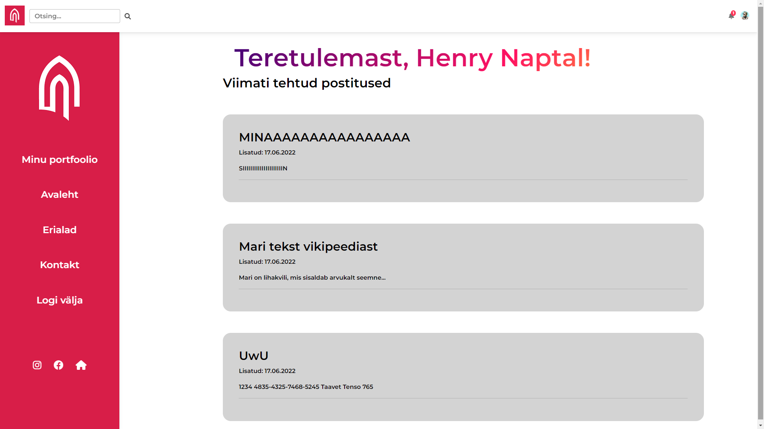Navigate to the Erialad page
This screenshot has width=764, height=429.
(x=59, y=230)
